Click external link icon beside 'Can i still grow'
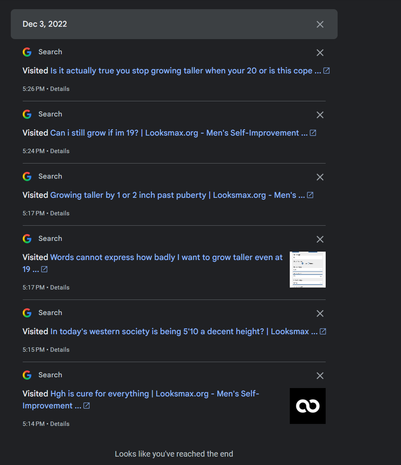Screen dimensions: 401x465 tap(313, 133)
